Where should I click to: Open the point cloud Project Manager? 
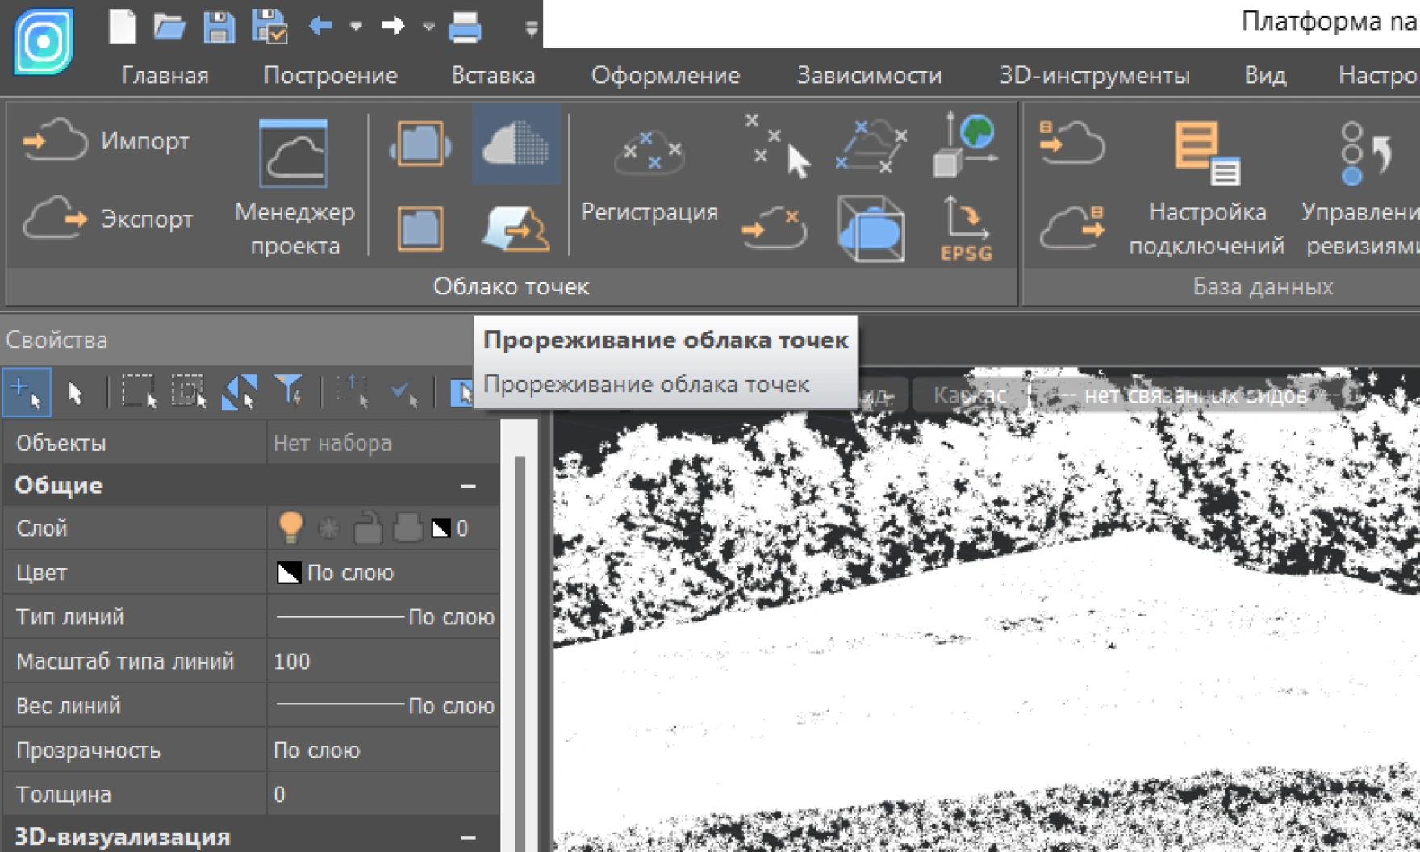pyautogui.click(x=294, y=186)
